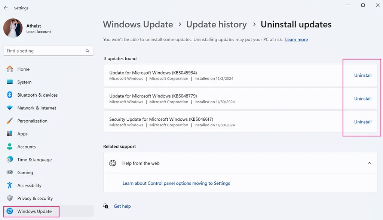383x220 pixels.
Task: Open the Learn more link
Action: (x=296, y=39)
